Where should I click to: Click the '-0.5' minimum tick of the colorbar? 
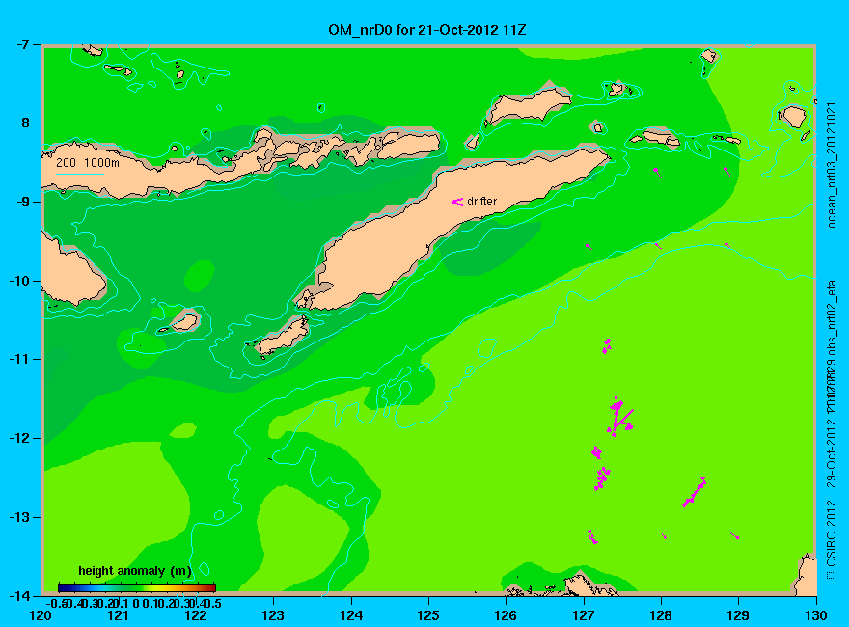(56, 603)
